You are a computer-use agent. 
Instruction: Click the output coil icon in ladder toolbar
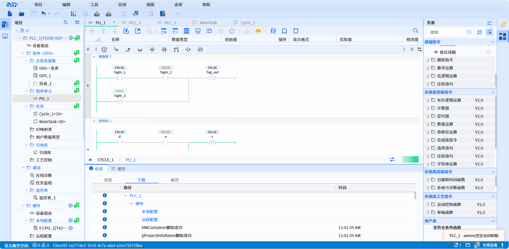188,49
